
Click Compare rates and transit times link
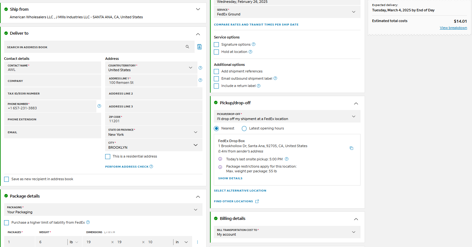[256, 25]
